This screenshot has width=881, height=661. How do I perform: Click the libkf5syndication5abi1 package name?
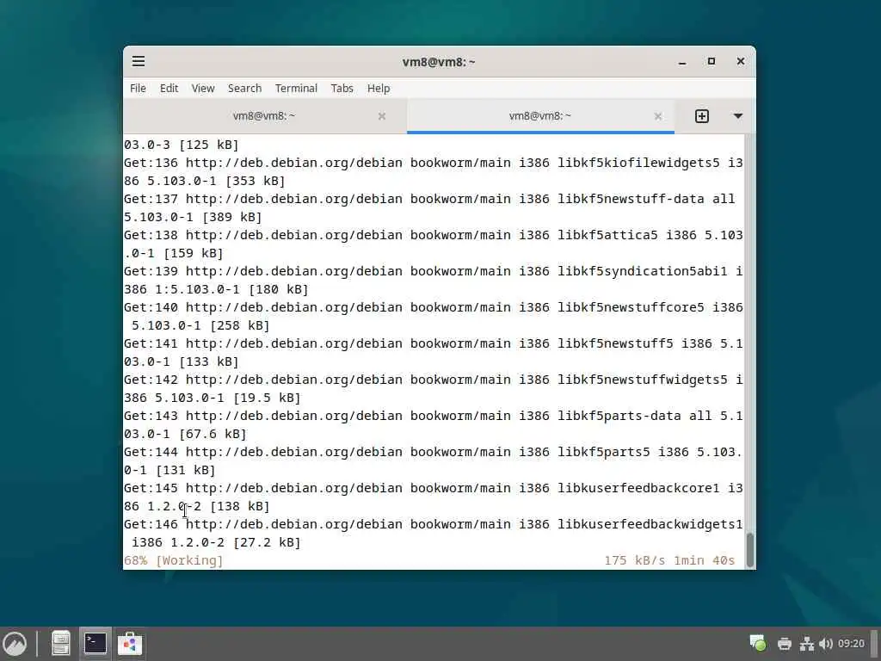(642, 271)
